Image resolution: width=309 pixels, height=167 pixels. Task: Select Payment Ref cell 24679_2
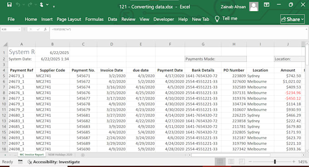(21, 110)
